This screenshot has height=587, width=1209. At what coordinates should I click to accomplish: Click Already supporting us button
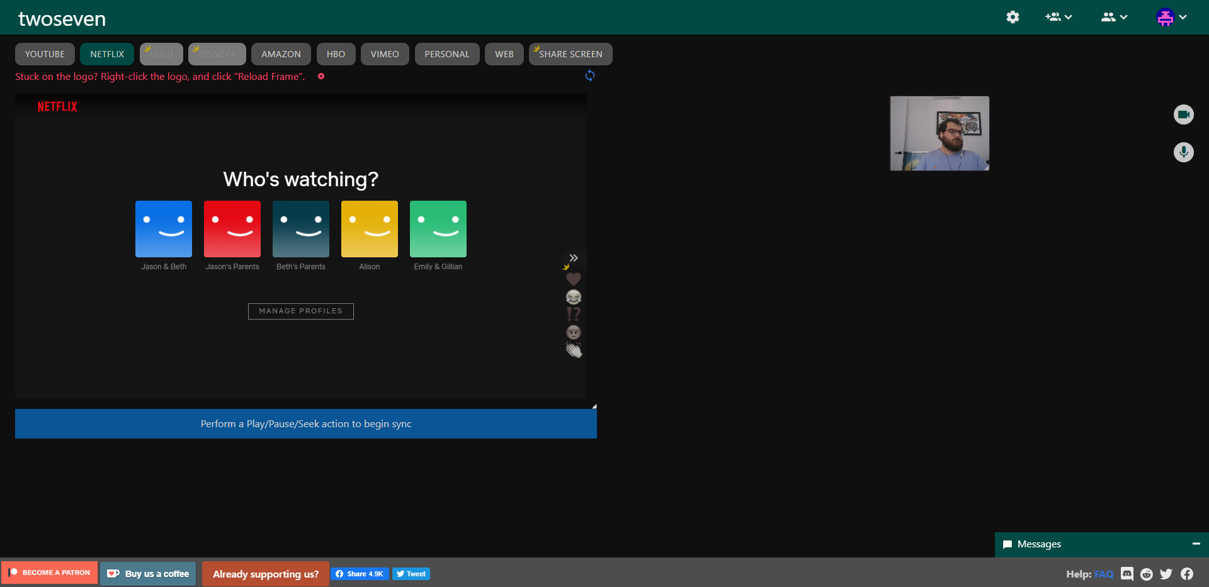coord(266,574)
